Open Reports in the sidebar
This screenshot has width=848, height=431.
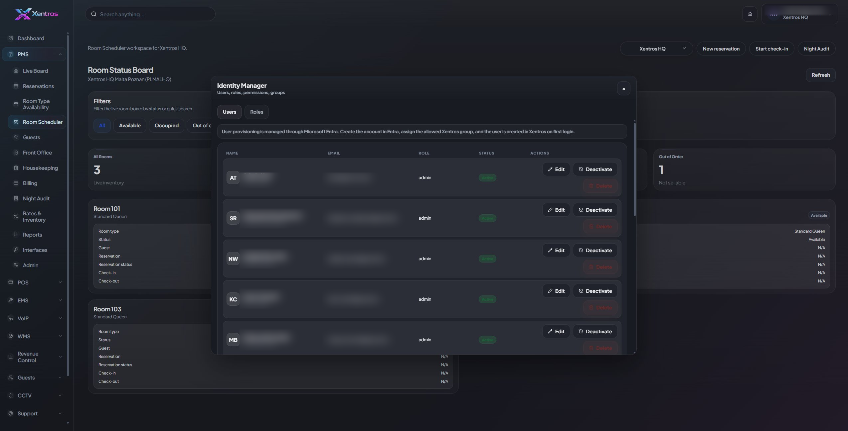(x=37, y=235)
